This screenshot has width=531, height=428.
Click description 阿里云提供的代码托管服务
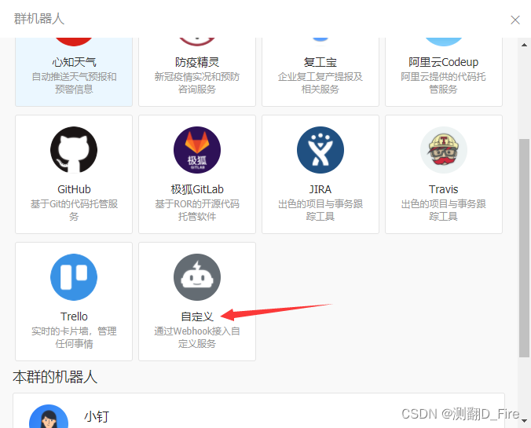click(444, 82)
